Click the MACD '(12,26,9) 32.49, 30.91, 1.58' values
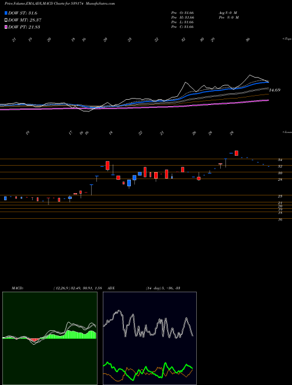 point(78,288)
